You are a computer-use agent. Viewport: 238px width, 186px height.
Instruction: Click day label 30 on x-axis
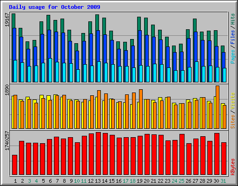click(x=216, y=181)
